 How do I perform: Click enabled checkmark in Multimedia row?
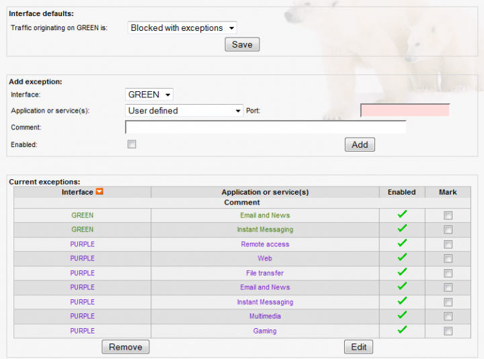402,315
